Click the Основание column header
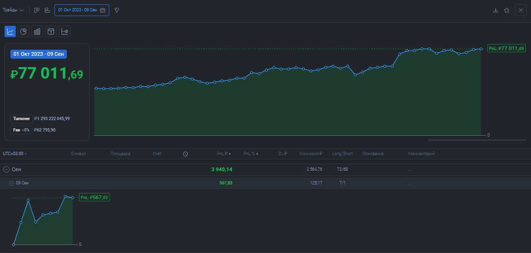This screenshot has width=531, height=253. click(373, 154)
